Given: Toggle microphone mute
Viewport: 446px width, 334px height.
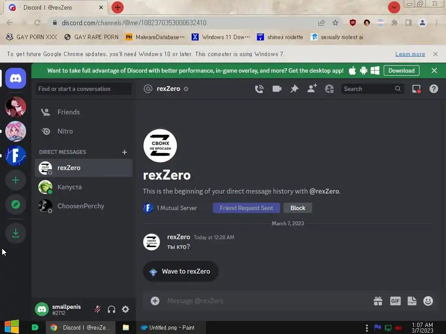Looking at the screenshot, I should 98,309.
